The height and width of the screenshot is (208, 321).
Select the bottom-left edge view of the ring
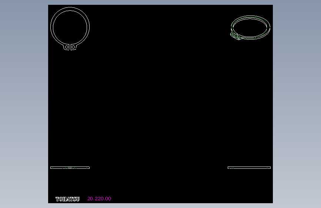[70, 168]
